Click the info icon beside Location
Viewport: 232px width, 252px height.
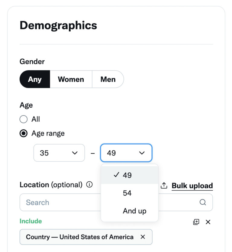(89, 185)
